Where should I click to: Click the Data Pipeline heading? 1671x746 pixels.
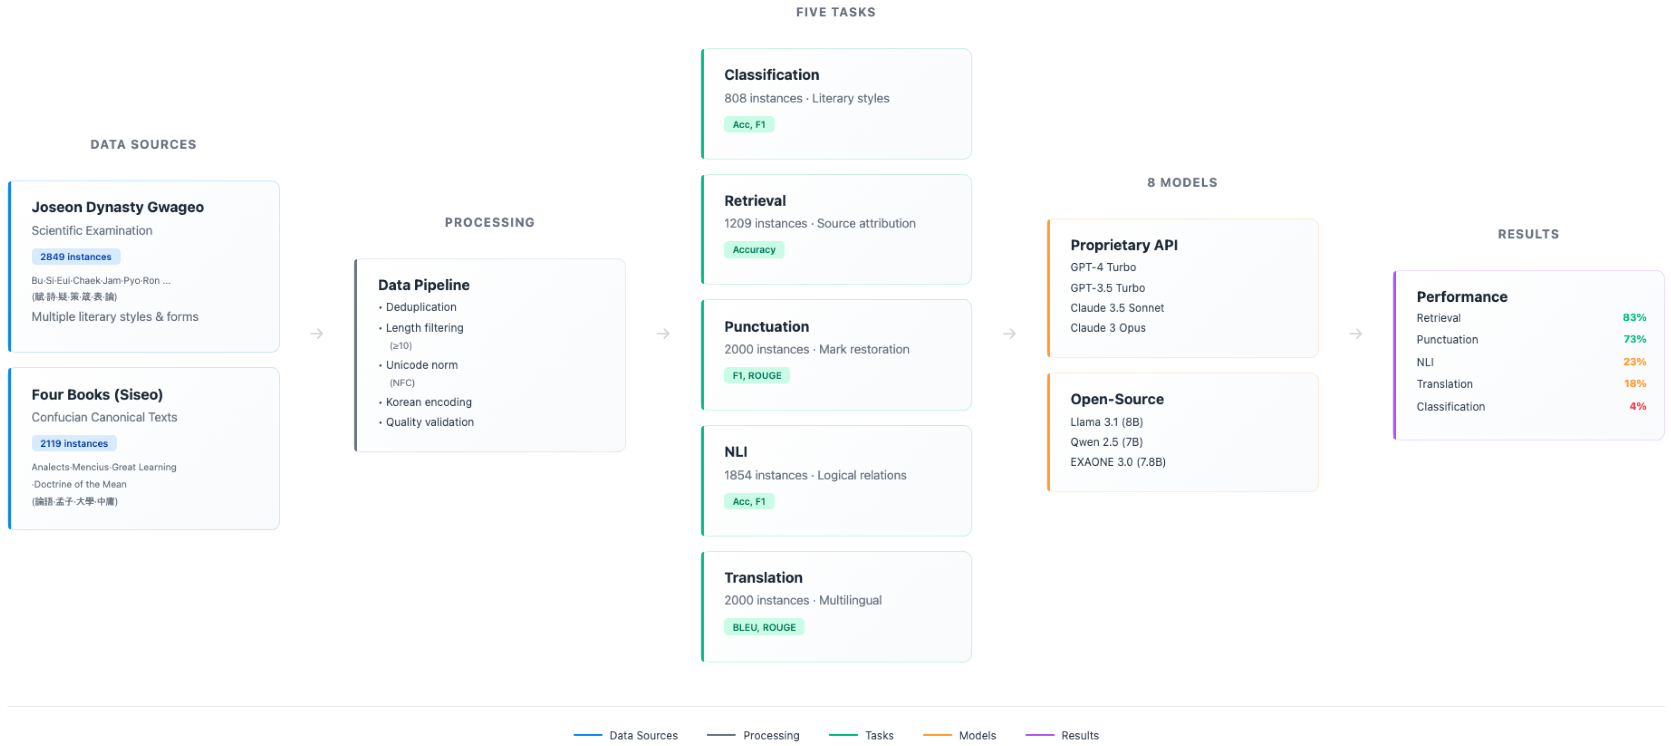coord(424,285)
